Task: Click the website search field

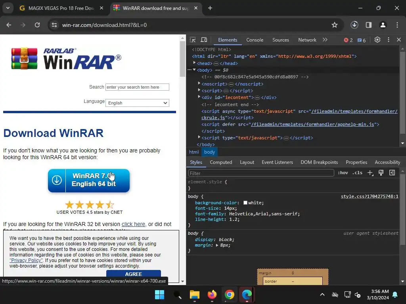Action: tap(137, 87)
